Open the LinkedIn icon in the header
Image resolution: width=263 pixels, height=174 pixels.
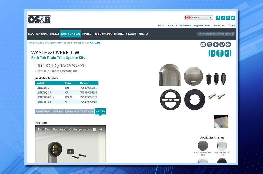coord(223,18)
